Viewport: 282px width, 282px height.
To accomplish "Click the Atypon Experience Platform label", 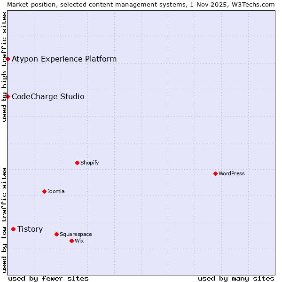I will [64, 59].
